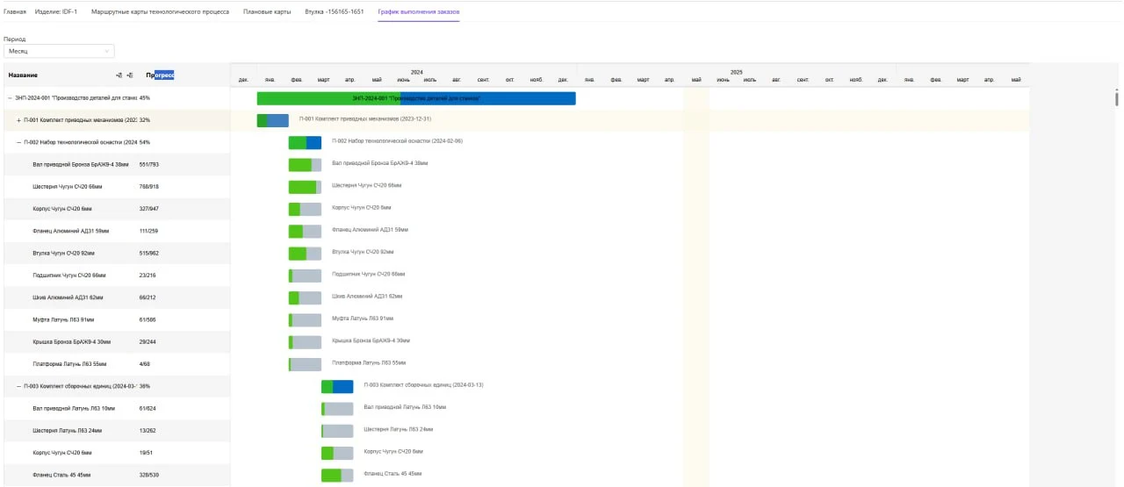The image size is (1124, 487).
Task: Go to the Плановые карты tab
Action: (267, 12)
